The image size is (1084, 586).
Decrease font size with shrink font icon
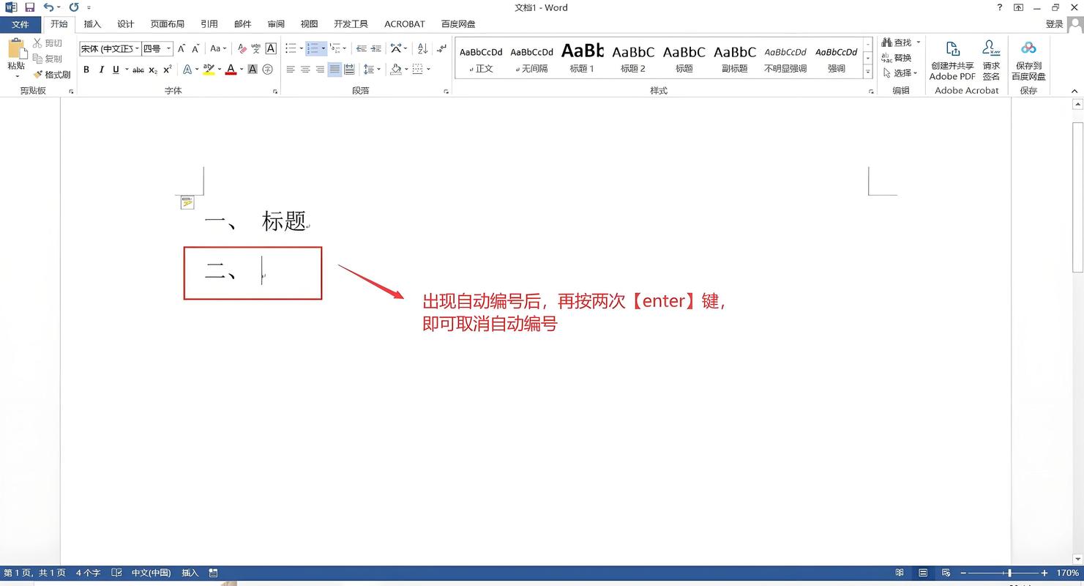pos(195,48)
